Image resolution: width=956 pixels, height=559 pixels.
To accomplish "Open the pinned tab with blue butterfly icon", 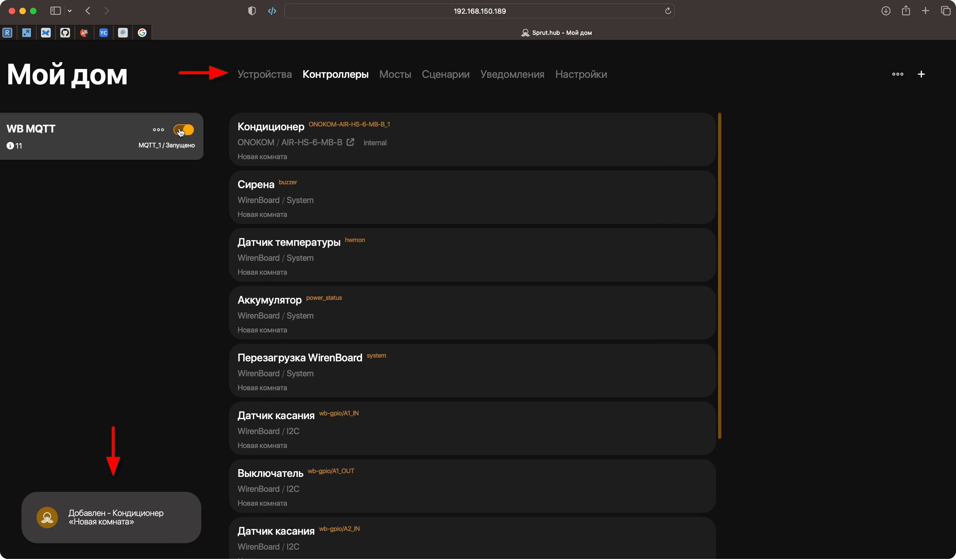I will tap(46, 33).
